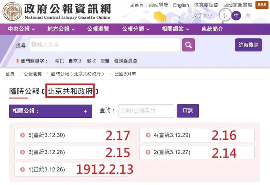Screen dimensions: 270x185
Task: Click the magnifier search button
Action: coord(189,45)
